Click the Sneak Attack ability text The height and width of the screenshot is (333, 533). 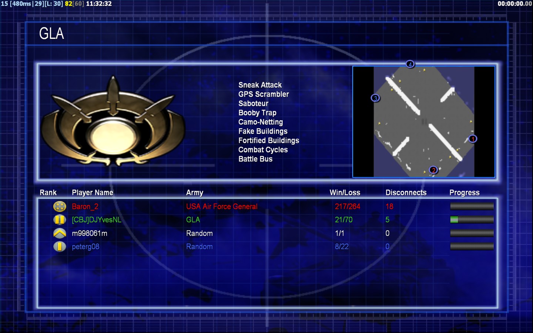[x=260, y=85]
